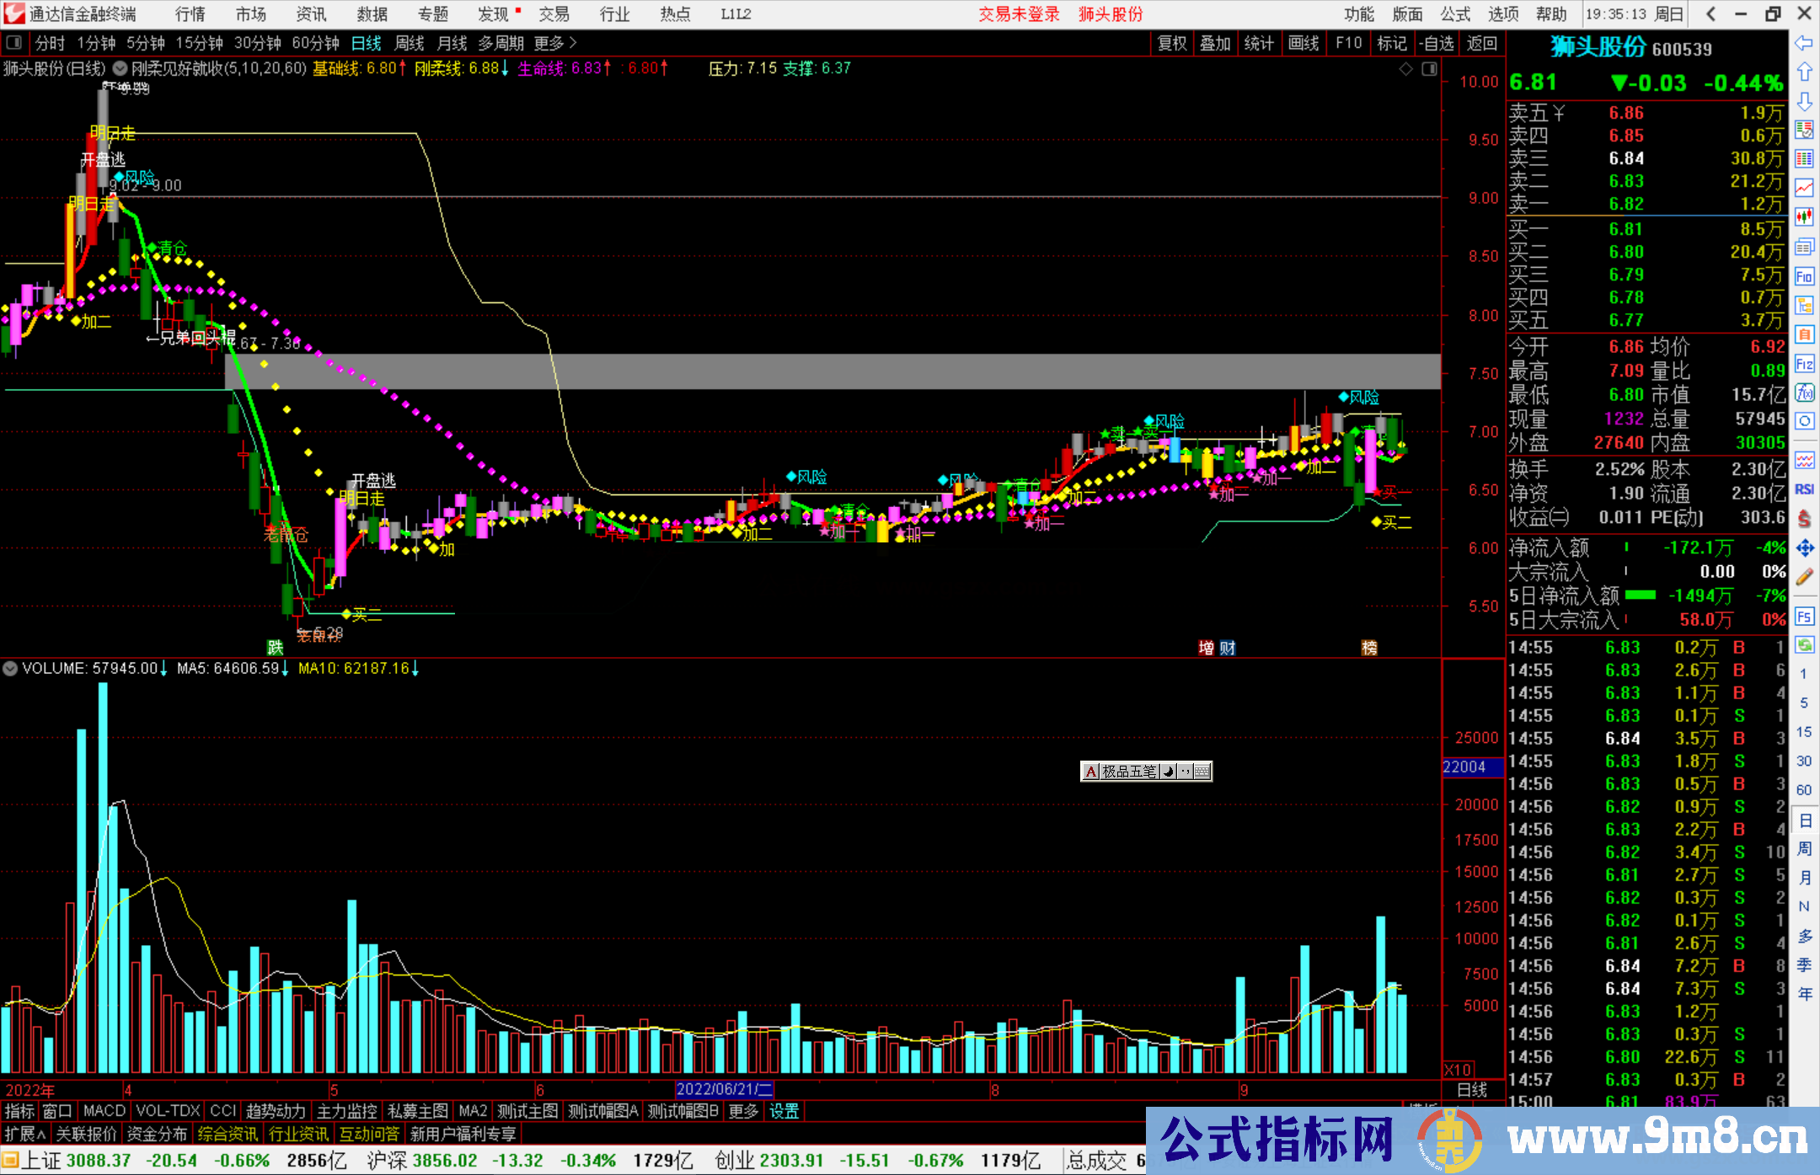Expand the 刚柔见好就收 indicator dropdown arrow
1820x1175 pixels.
(120, 68)
